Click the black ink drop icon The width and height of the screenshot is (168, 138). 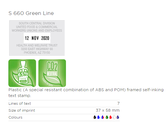tap(95, 117)
